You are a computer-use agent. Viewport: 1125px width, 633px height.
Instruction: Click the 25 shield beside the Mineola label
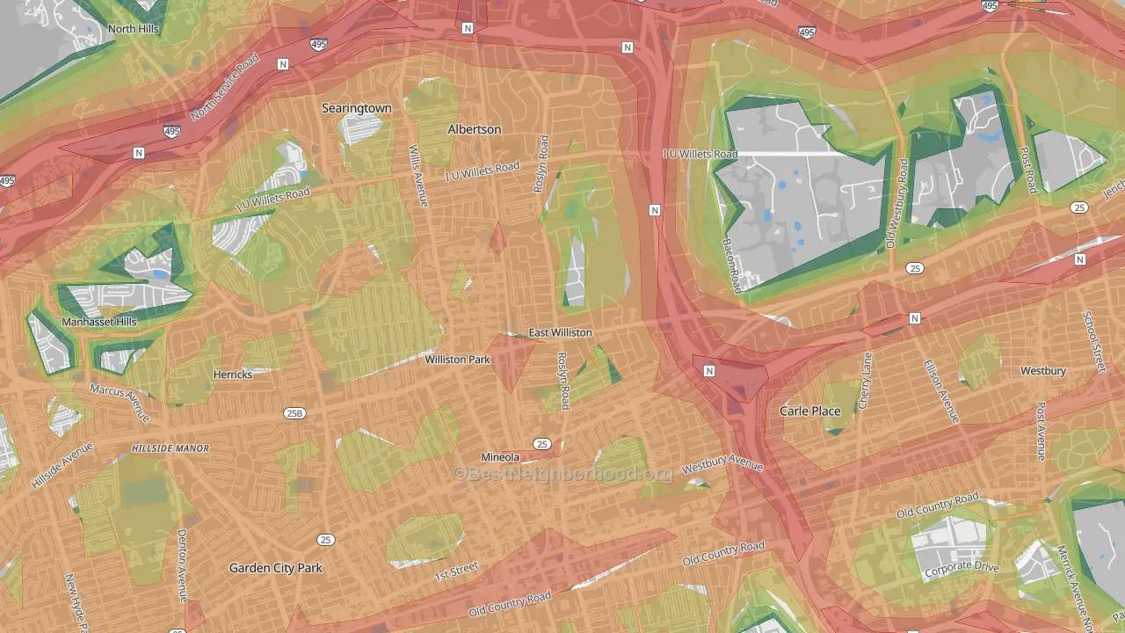point(542,444)
